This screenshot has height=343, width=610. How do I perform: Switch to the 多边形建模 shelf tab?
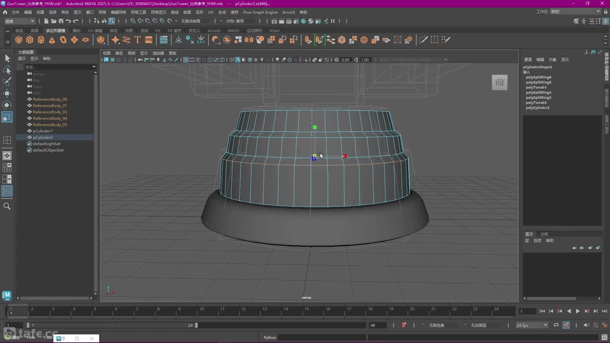point(55,30)
